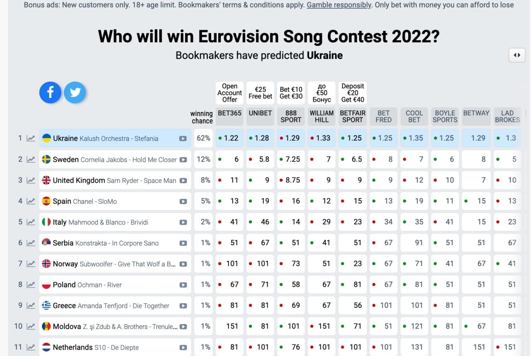Expand the table using the arrows icon

[x=517, y=55]
